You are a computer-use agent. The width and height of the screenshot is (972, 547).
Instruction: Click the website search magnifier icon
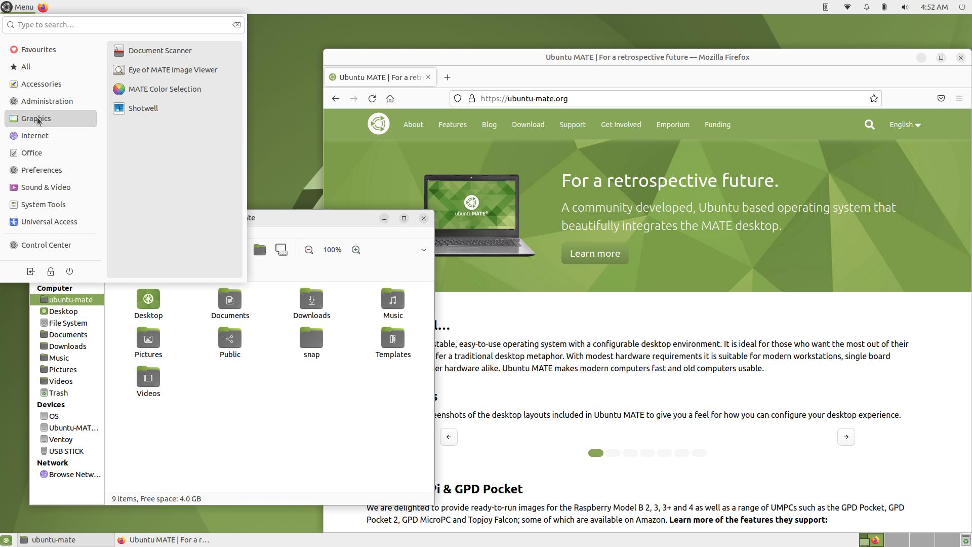tap(870, 125)
